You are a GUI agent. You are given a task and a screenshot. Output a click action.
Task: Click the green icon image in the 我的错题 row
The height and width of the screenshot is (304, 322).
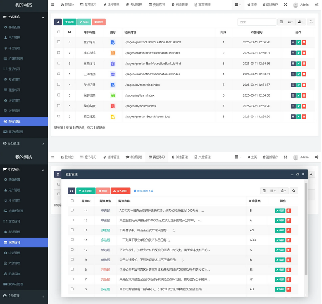[x=113, y=95]
